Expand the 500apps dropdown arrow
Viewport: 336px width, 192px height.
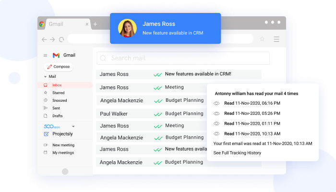coord(73,126)
